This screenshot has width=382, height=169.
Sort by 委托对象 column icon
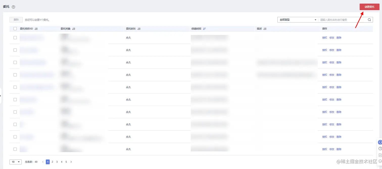click(74, 29)
